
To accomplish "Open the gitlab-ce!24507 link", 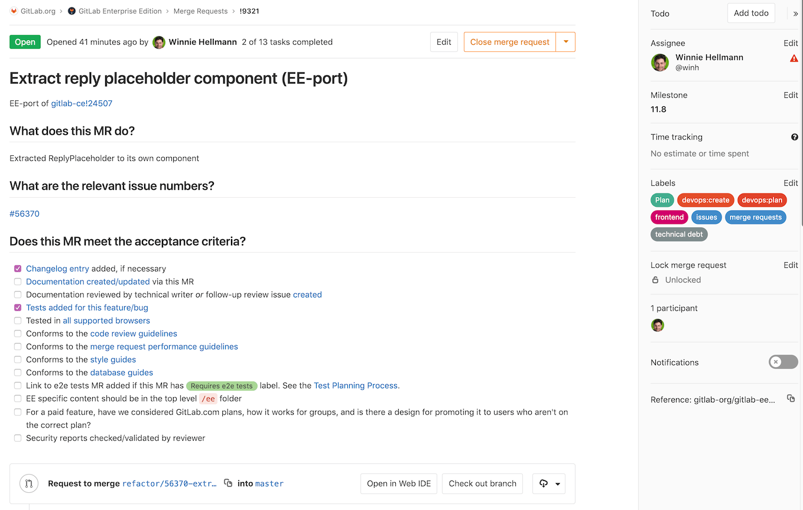I will coord(82,103).
